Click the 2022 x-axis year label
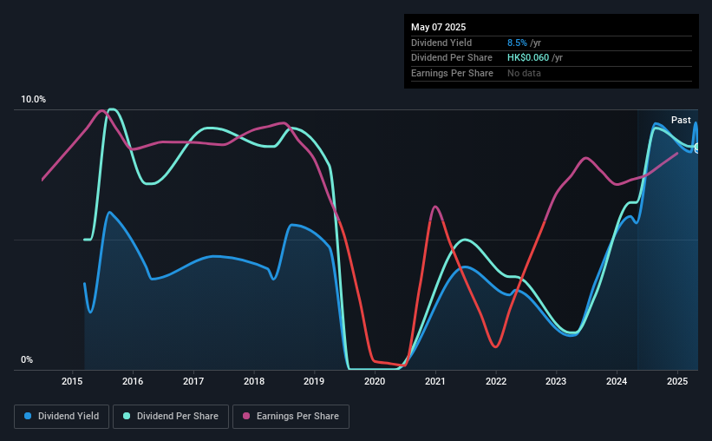This screenshot has height=441, width=712. tap(496, 381)
